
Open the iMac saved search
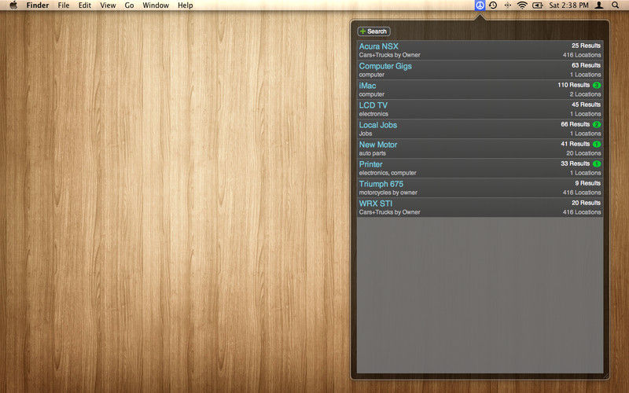click(480, 90)
